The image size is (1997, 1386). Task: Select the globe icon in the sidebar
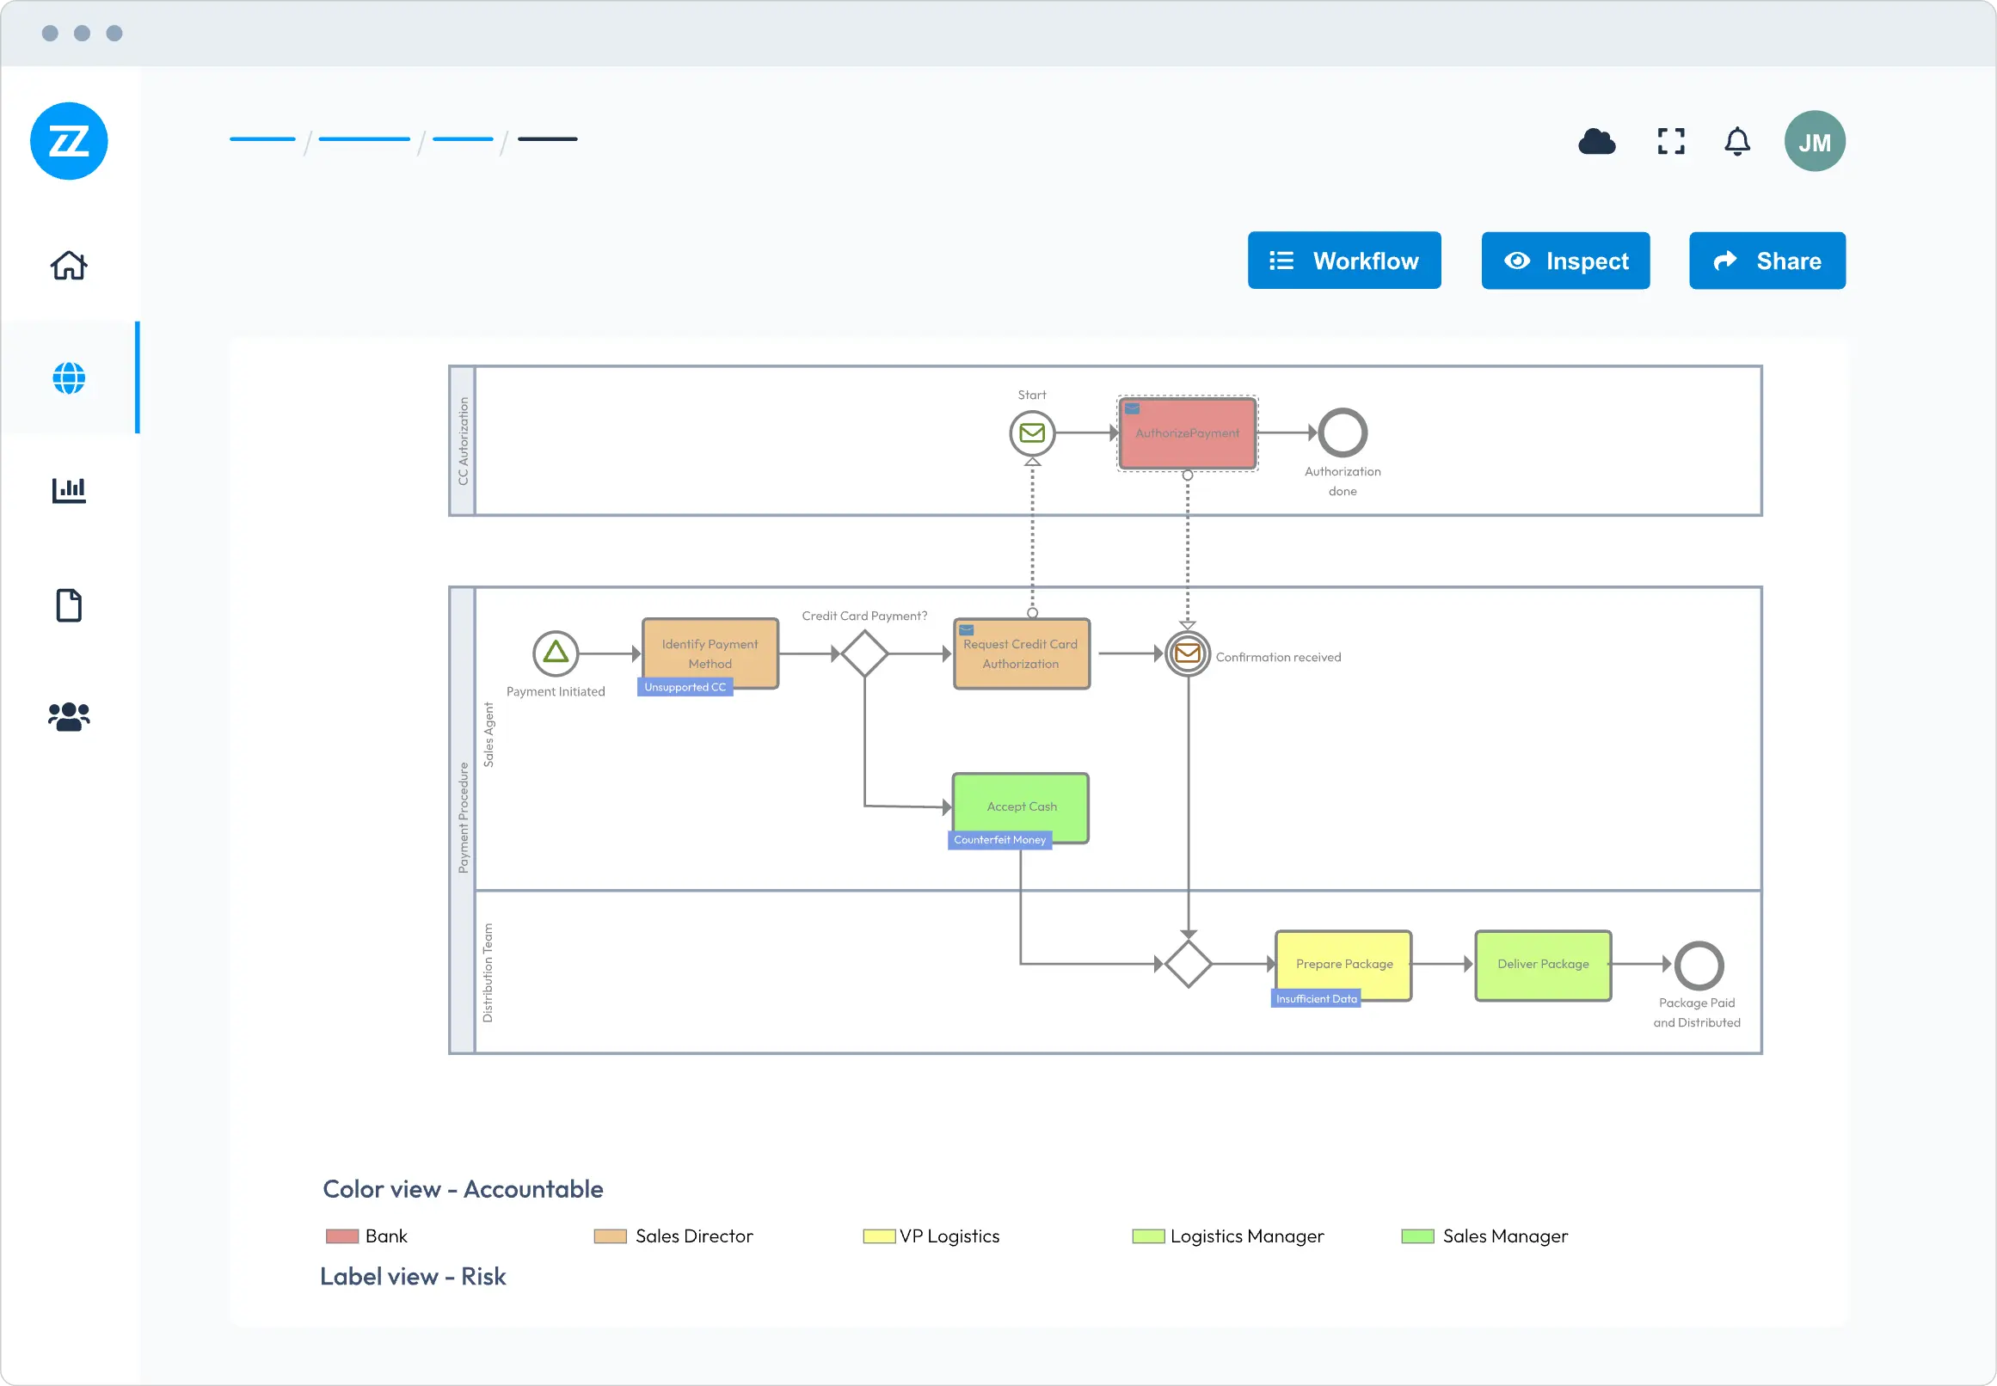[68, 377]
